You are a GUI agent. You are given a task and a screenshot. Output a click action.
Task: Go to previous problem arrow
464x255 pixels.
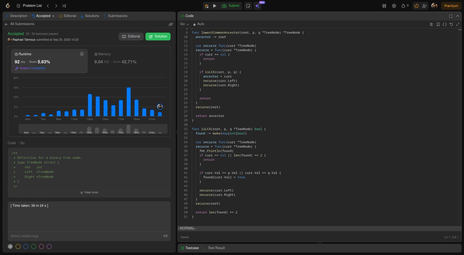48,6
